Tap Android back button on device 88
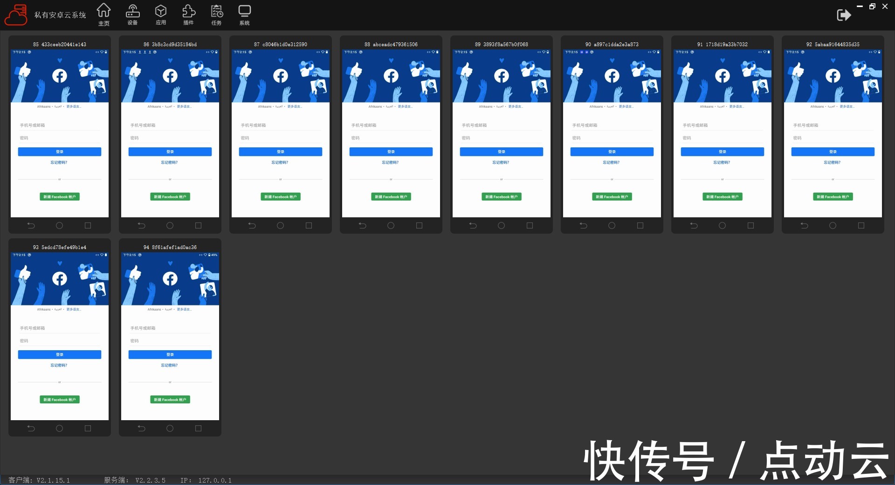895x485 pixels. pyautogui.click(x=363, y=226)
